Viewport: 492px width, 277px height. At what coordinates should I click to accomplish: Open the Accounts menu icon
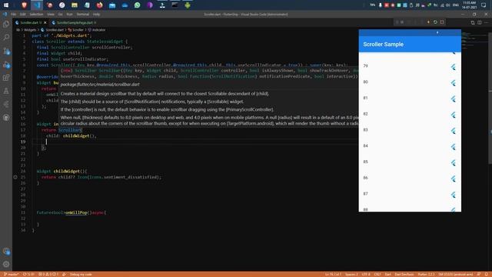pos(6,251)
